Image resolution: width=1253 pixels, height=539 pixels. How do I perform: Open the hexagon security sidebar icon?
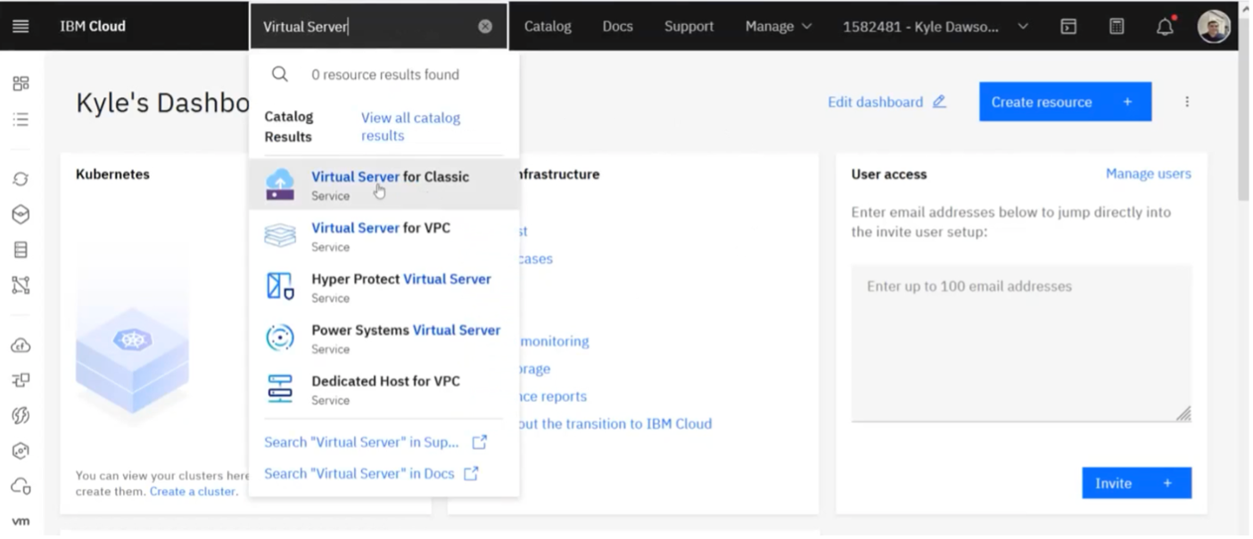tap(21, 451)
